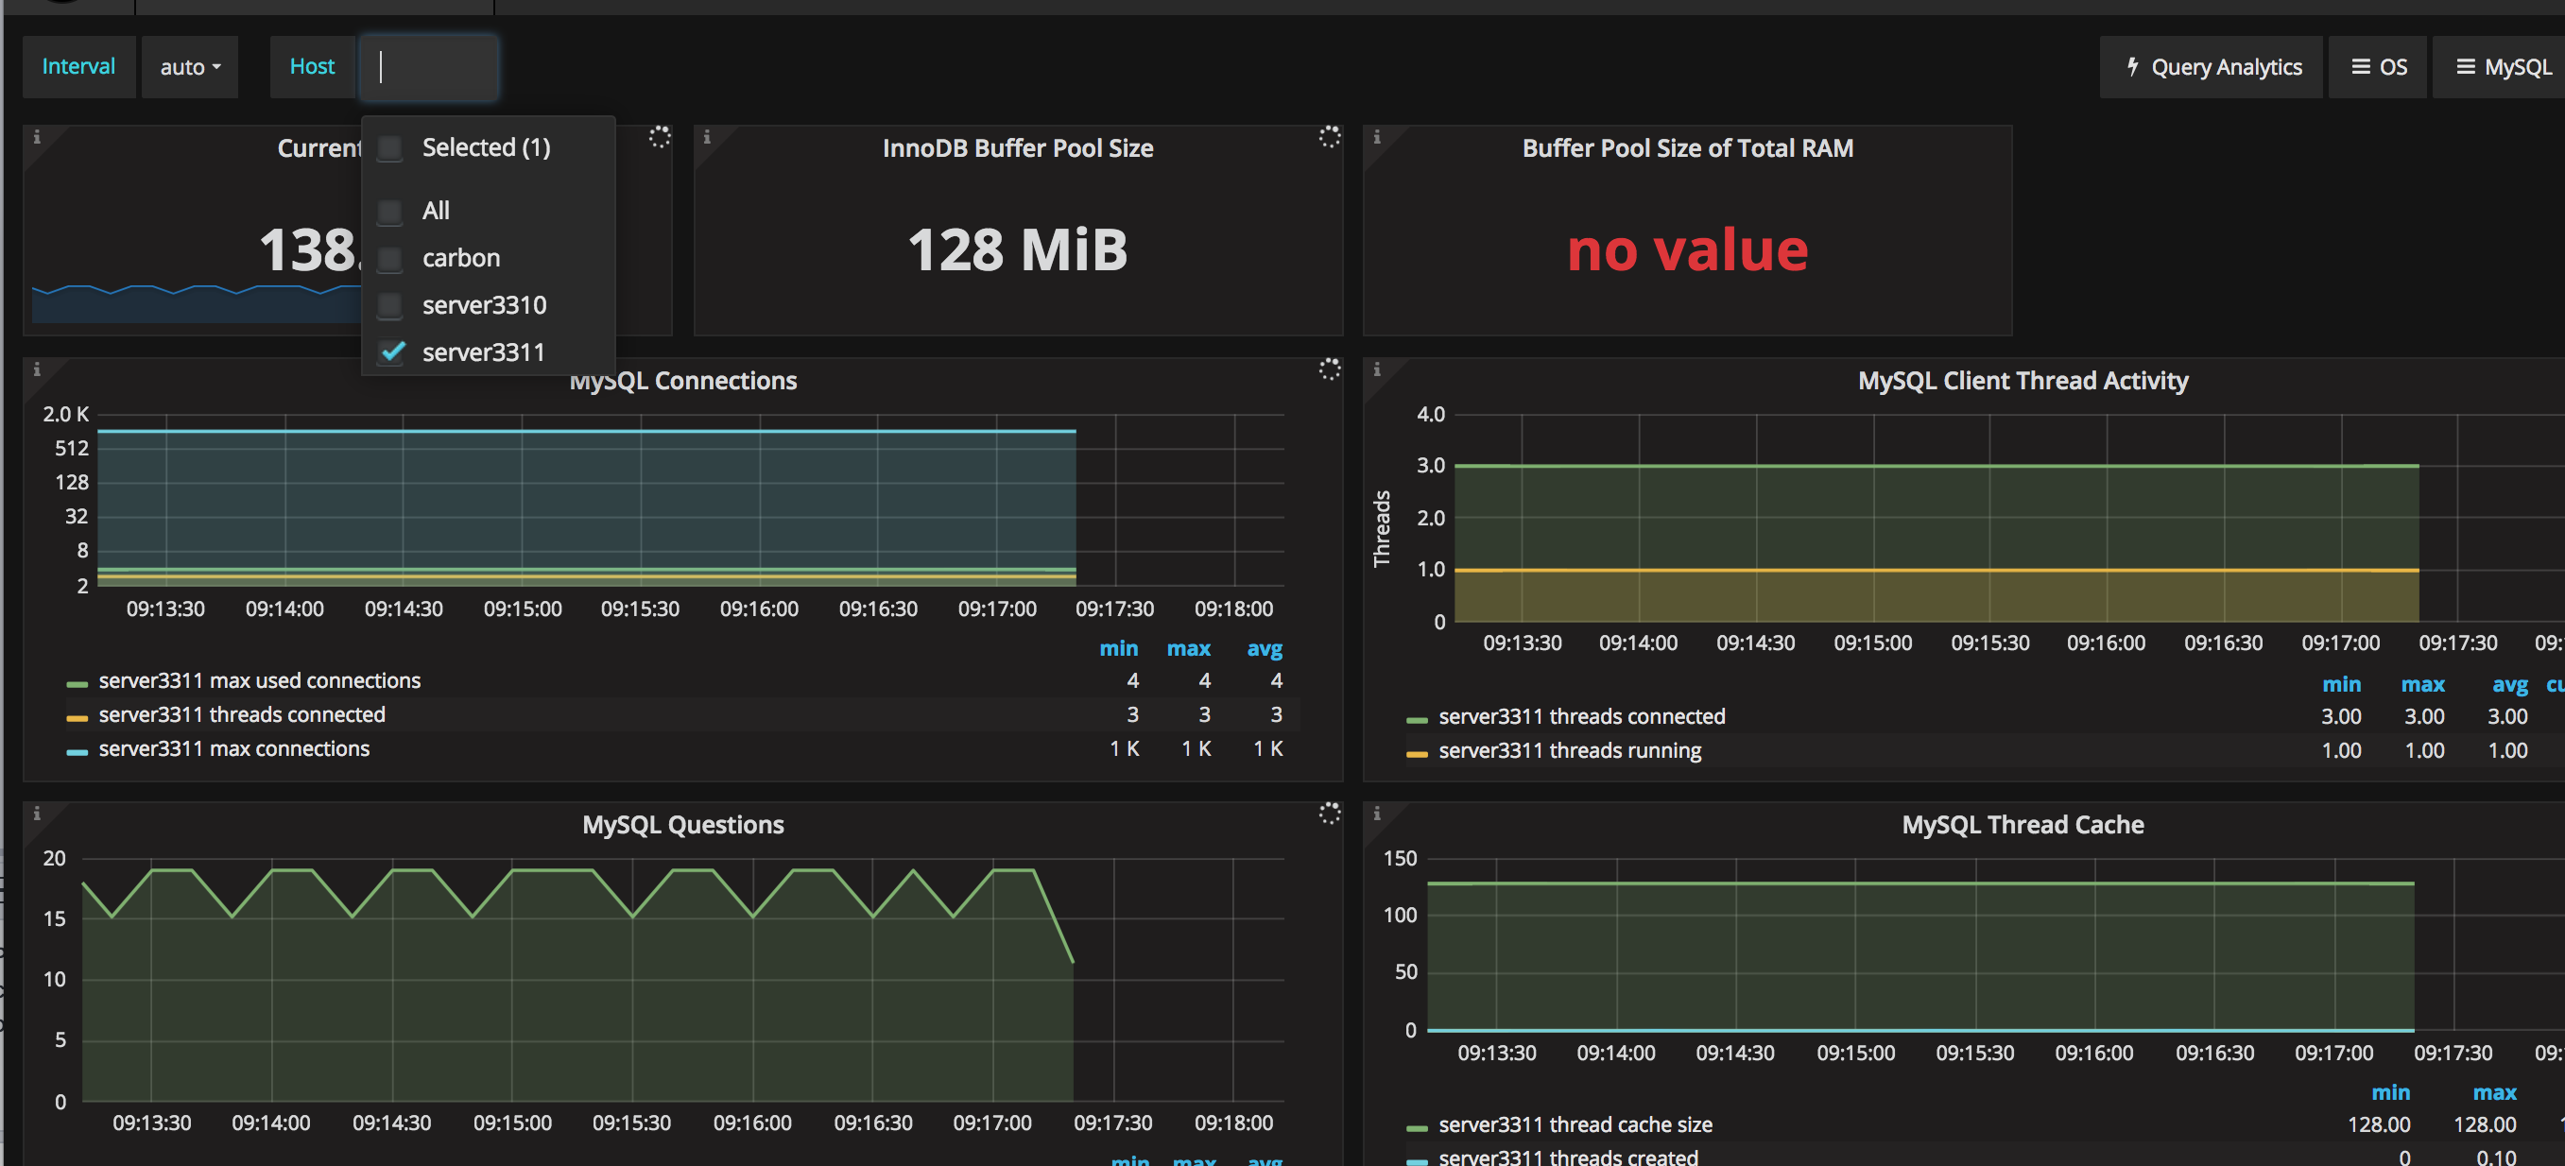Toggle server3311 threads running legend entry

point(1569,751)
